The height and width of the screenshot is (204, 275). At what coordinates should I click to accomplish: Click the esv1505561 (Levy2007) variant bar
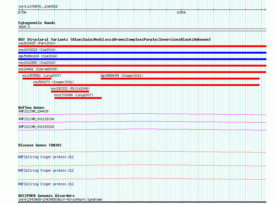point(37,79)
